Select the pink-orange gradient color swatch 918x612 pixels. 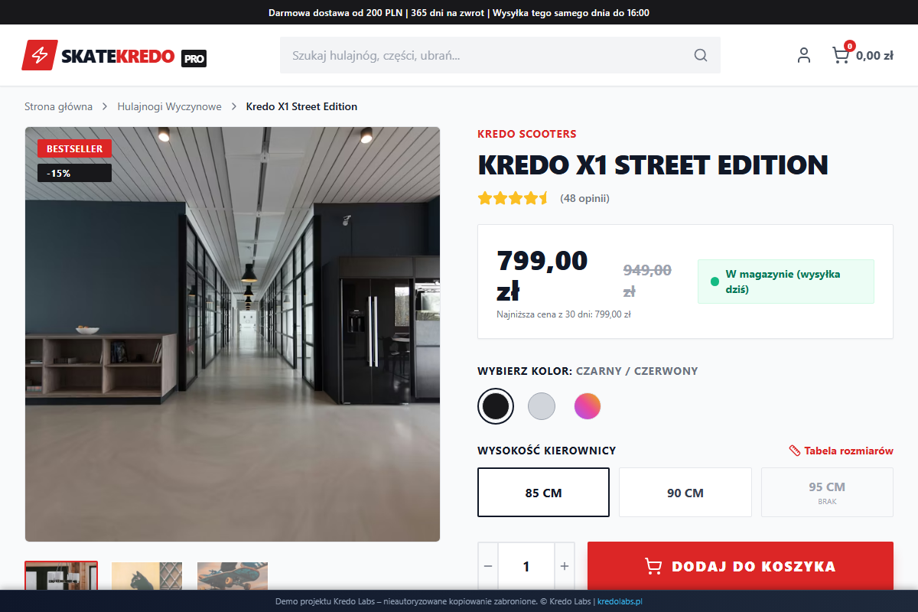click(588, 406)
